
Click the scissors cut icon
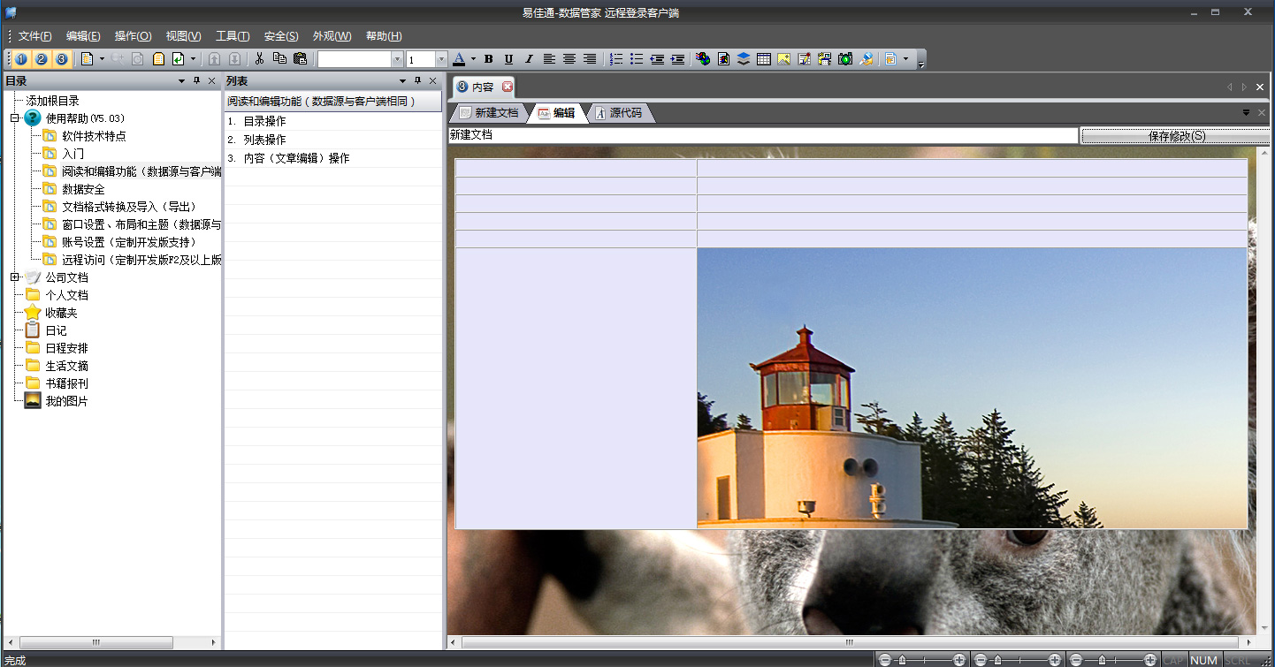coord(259,59)
